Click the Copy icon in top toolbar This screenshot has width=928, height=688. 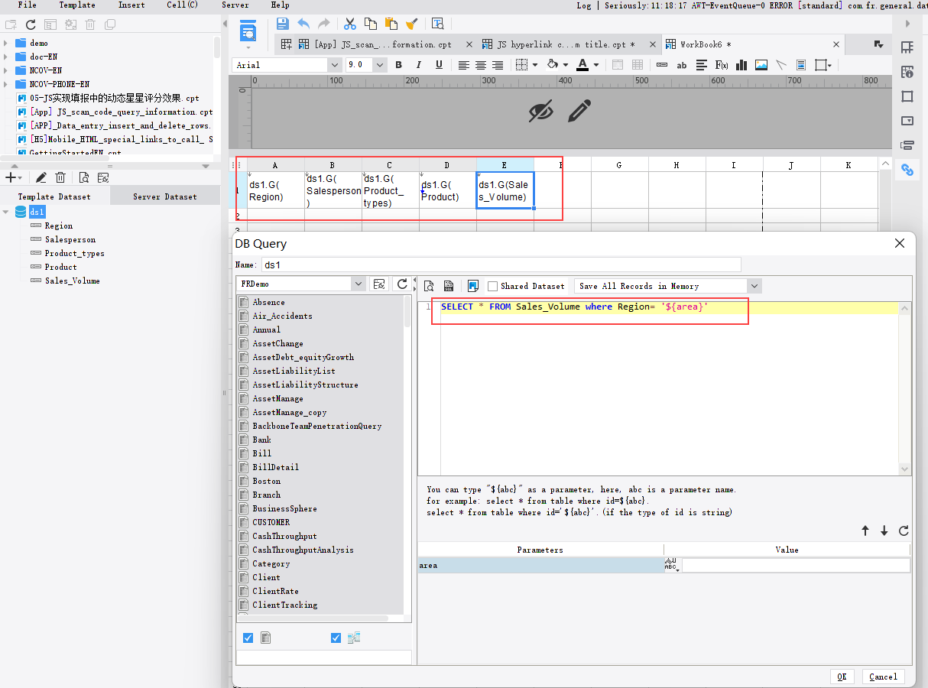(x=371, y=24)
